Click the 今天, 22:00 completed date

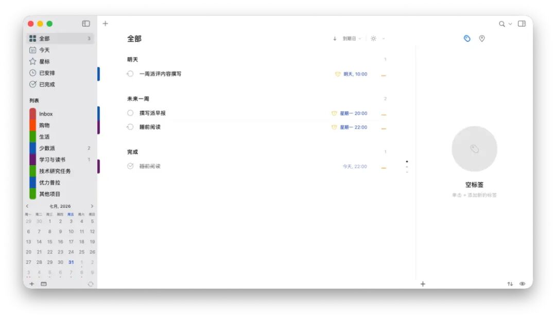point(355,166)
